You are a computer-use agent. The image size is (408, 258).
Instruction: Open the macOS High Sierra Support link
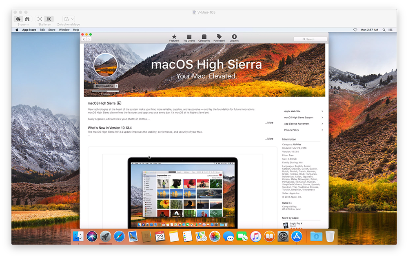(x=299, y=118)
